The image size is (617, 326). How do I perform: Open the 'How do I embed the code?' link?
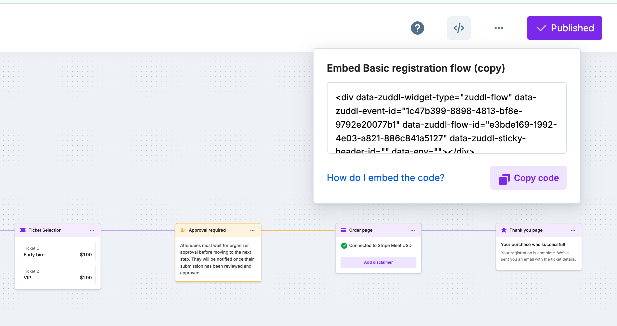click(x=386, y=178)
